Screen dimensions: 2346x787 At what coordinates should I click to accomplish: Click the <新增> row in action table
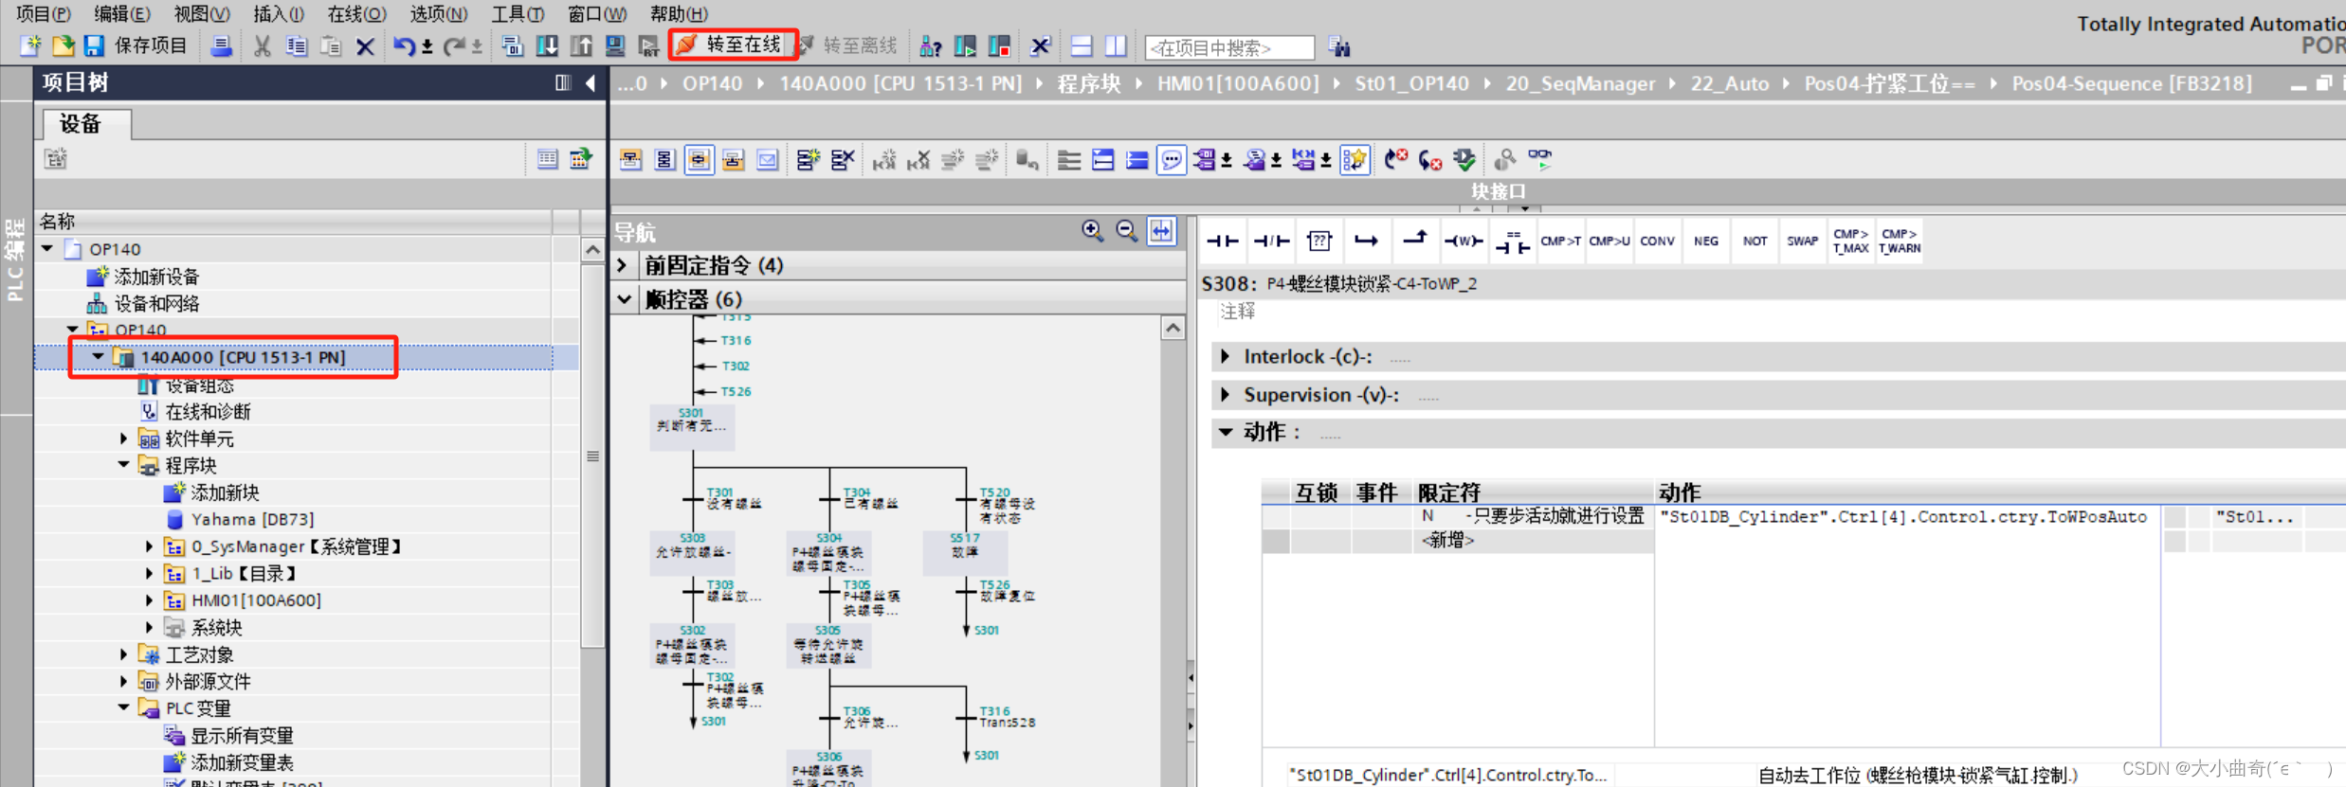point(1447,541)
